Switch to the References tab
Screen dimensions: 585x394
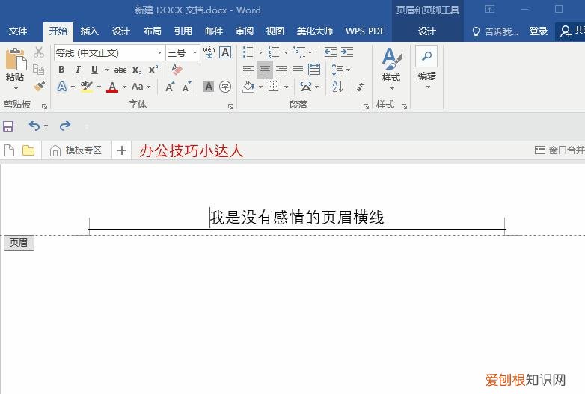183,31
